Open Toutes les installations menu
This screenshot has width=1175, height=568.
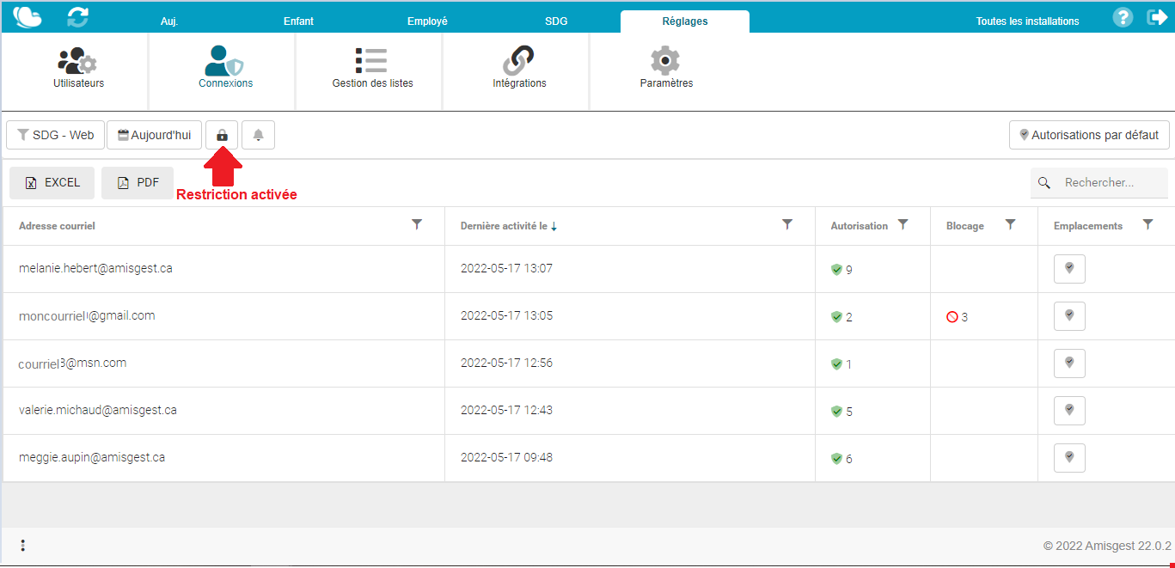point(1027,21)
